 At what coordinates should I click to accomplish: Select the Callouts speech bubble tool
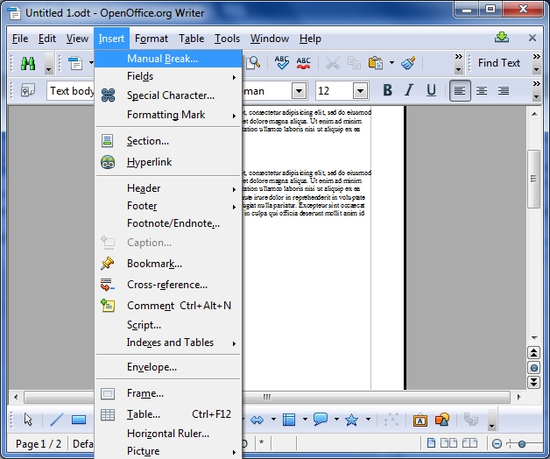tap(320, 420)
